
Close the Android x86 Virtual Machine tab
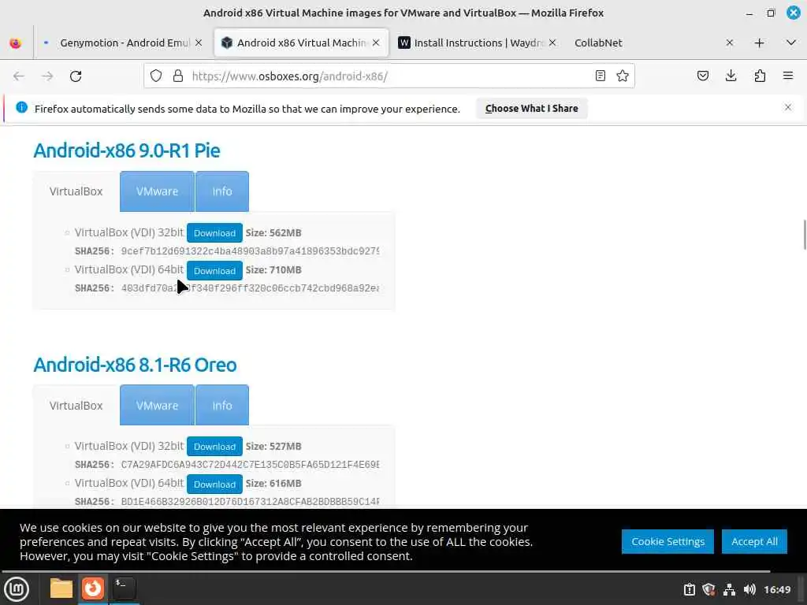point(376,43)
